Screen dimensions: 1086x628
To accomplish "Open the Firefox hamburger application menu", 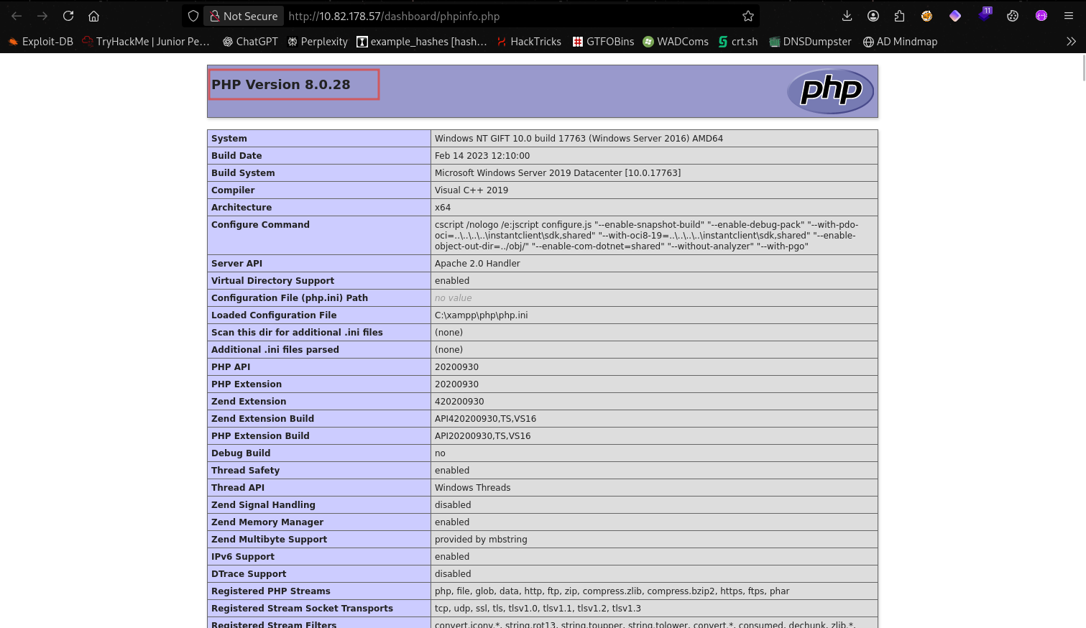I will (x=1069, y=16).
